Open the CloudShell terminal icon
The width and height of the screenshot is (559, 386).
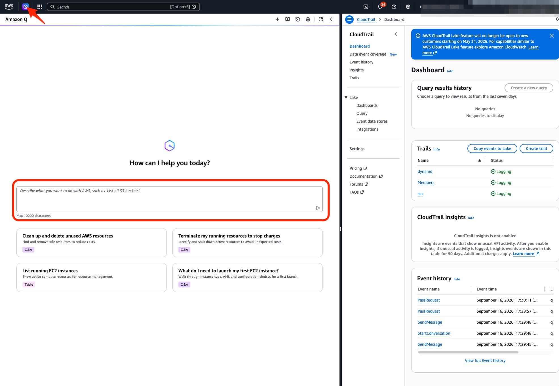point(366,7)
